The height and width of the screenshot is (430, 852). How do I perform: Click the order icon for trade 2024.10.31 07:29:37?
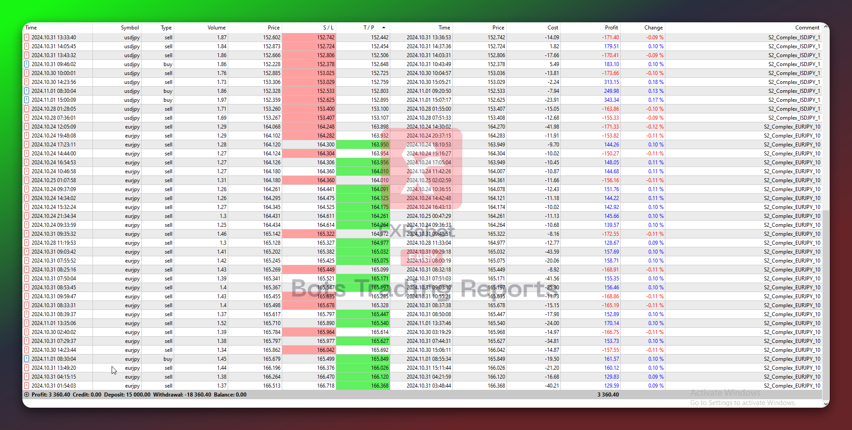tap(26, 341)
